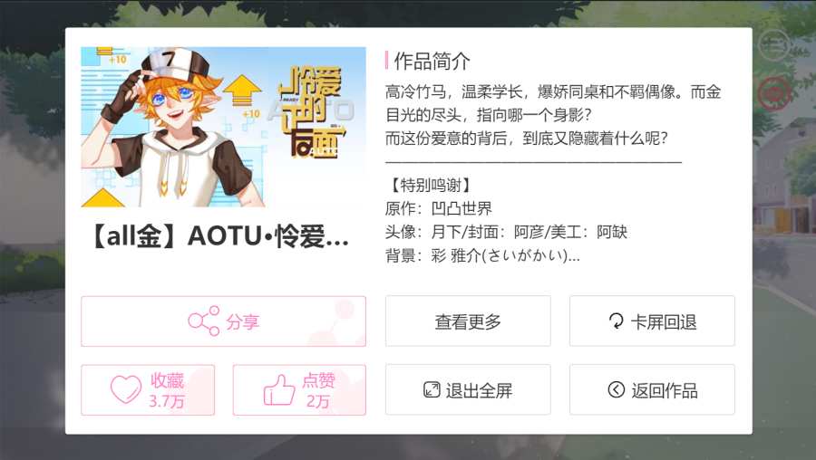
Task: Click the 作品简介 section heading
Action: tap(432, 61)
